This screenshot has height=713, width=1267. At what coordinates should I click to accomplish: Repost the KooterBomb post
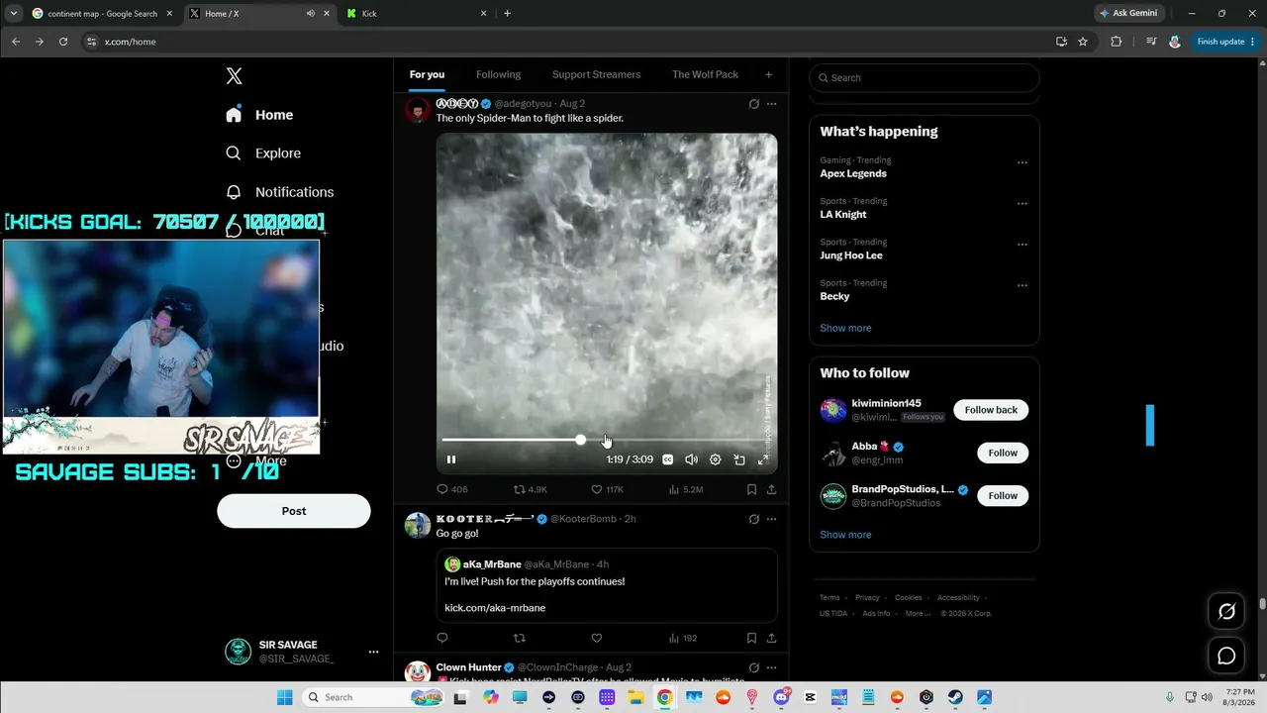click(x=519, y=638)
